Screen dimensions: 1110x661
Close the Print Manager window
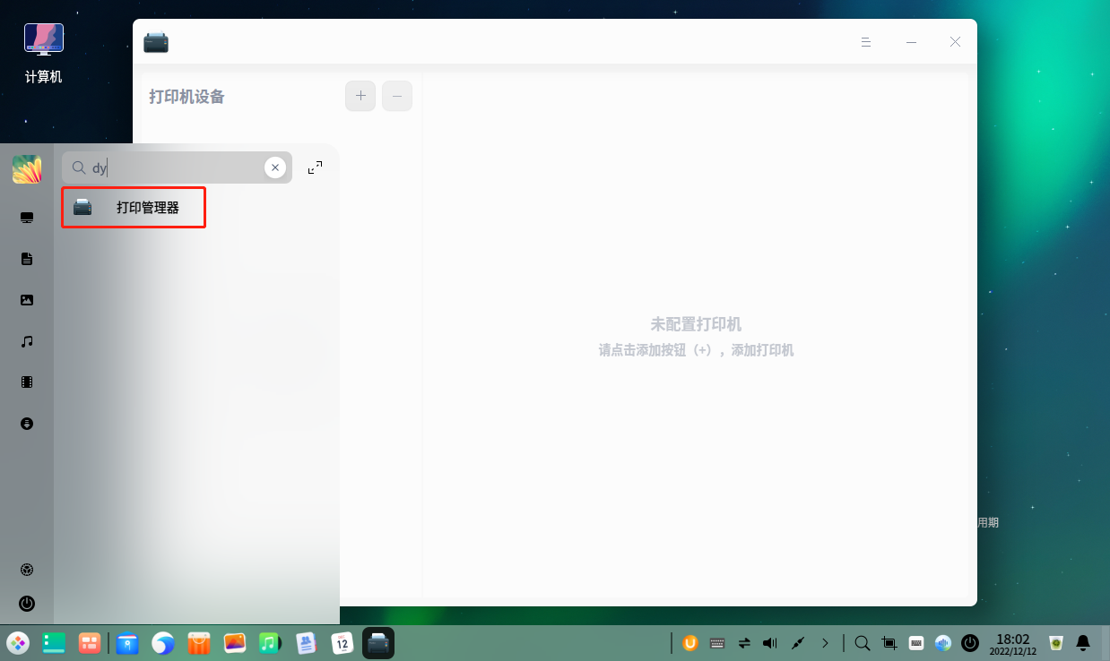click(955, 42)
